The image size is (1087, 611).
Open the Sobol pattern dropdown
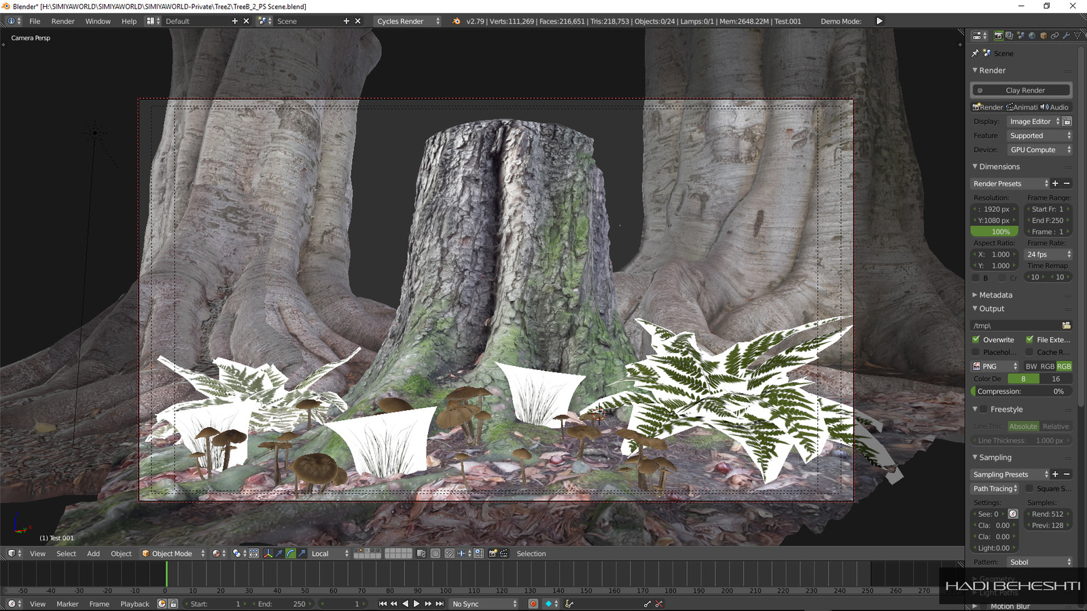[1039, 562]
